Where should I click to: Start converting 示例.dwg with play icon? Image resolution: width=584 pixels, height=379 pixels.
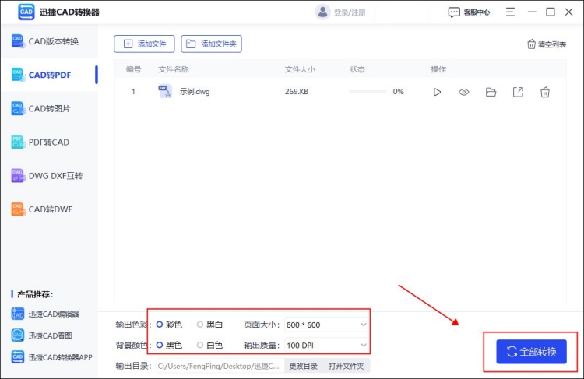tap(437, 92)
